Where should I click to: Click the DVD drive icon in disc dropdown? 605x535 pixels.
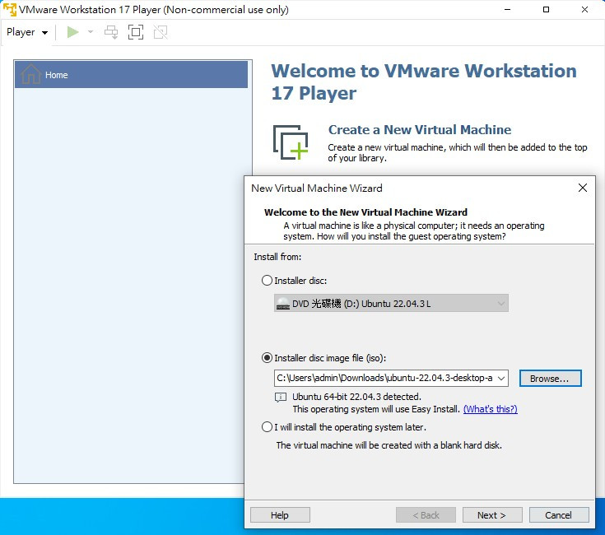(283, 304)
